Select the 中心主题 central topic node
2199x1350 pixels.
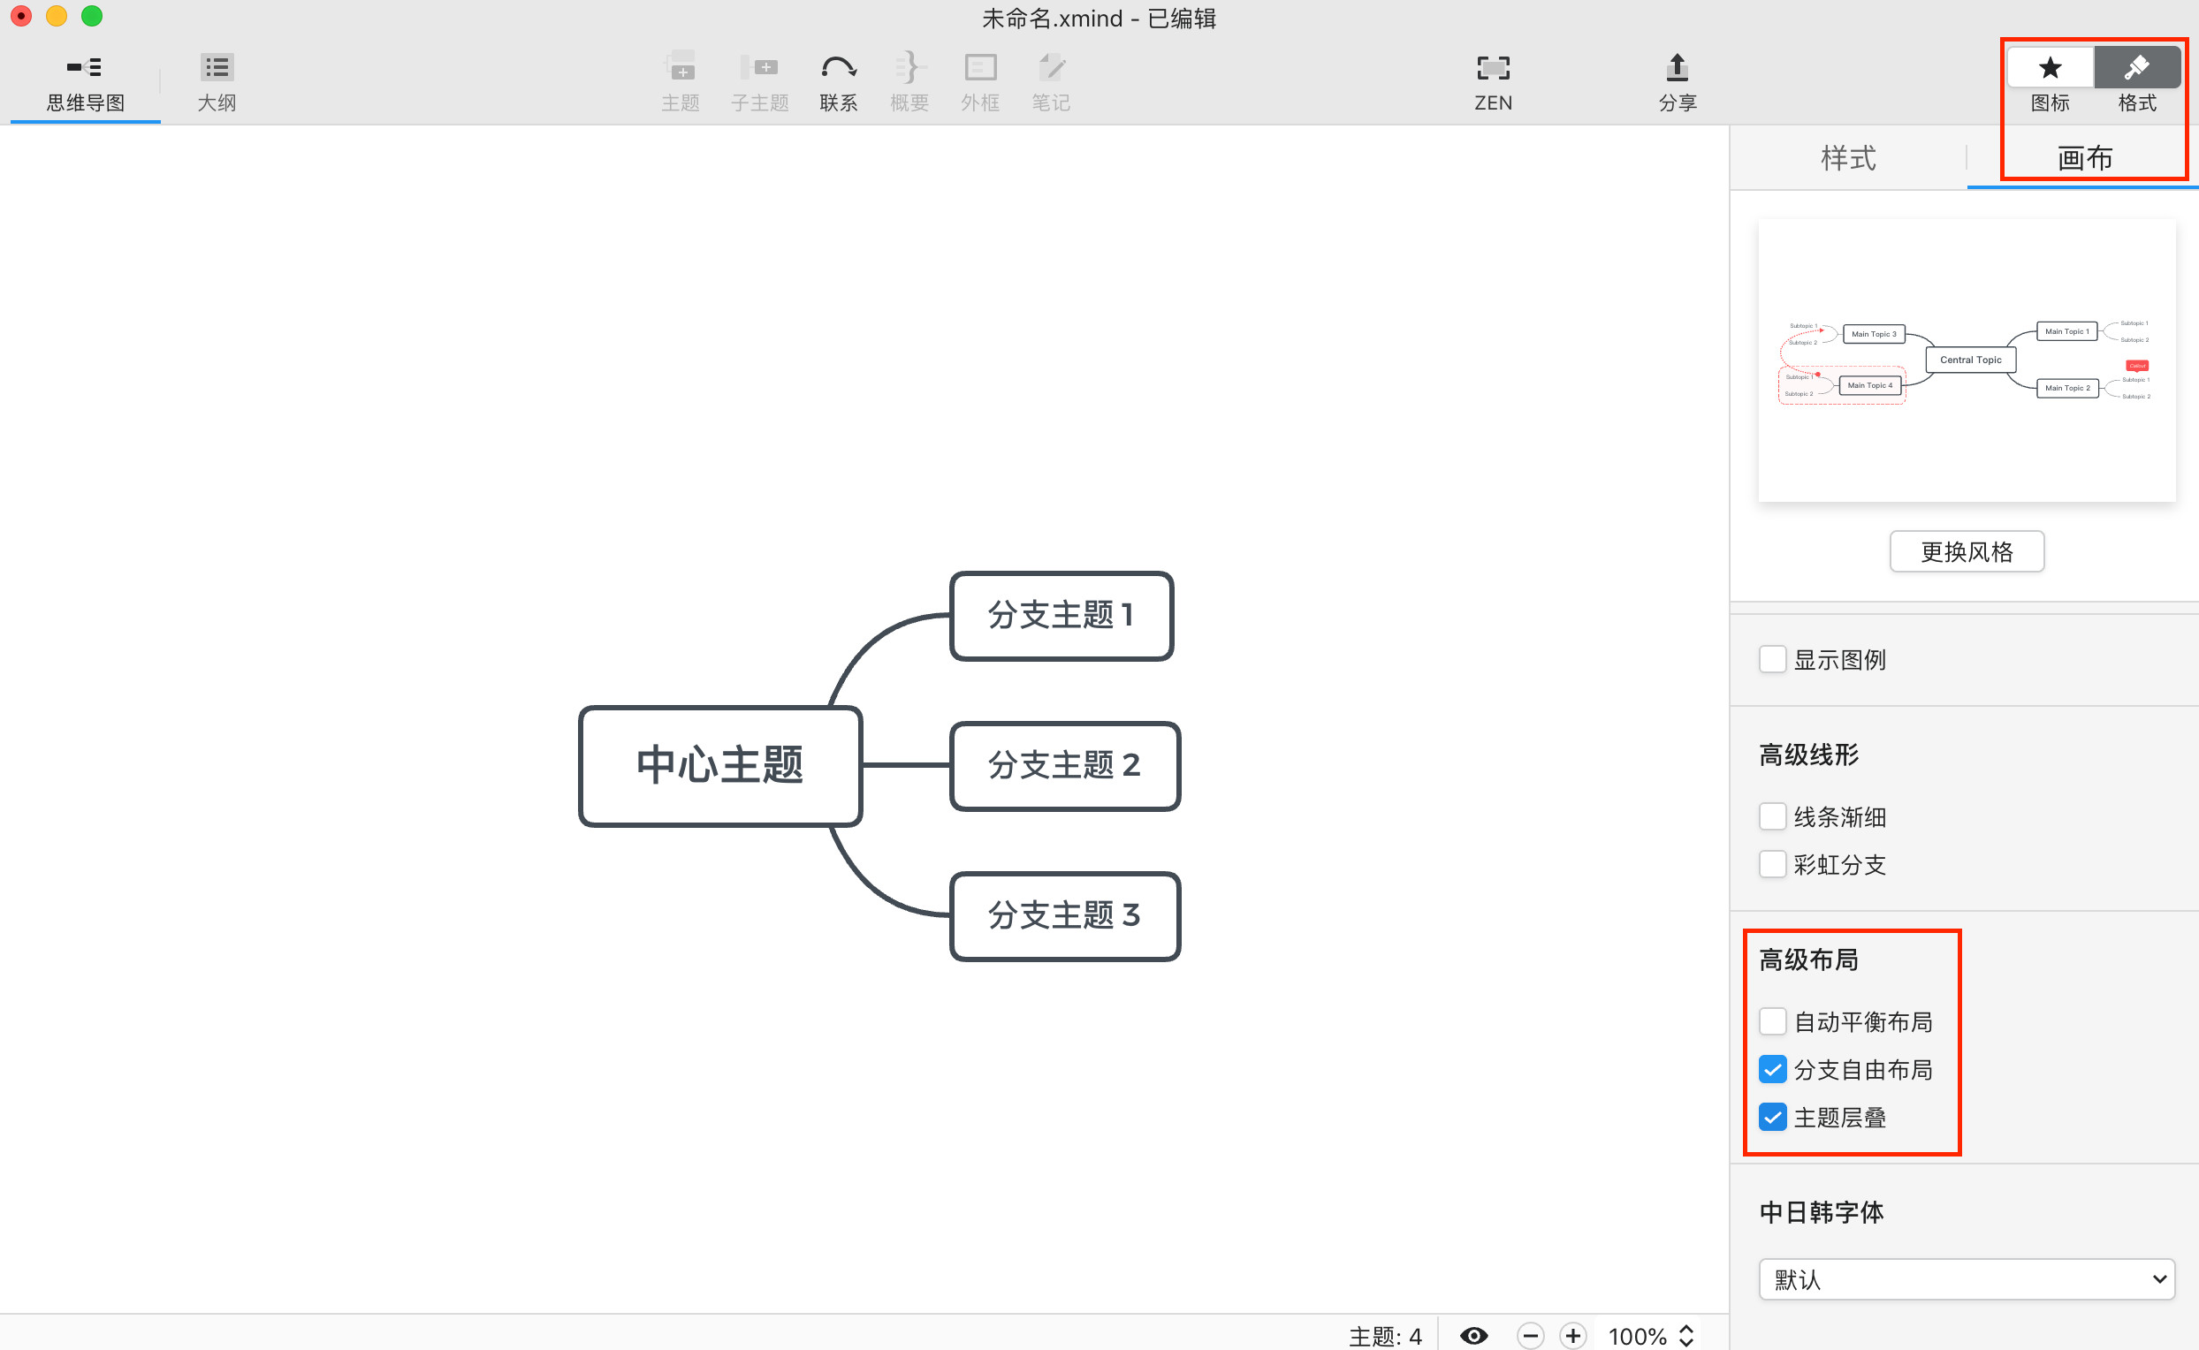coord(720,766)
